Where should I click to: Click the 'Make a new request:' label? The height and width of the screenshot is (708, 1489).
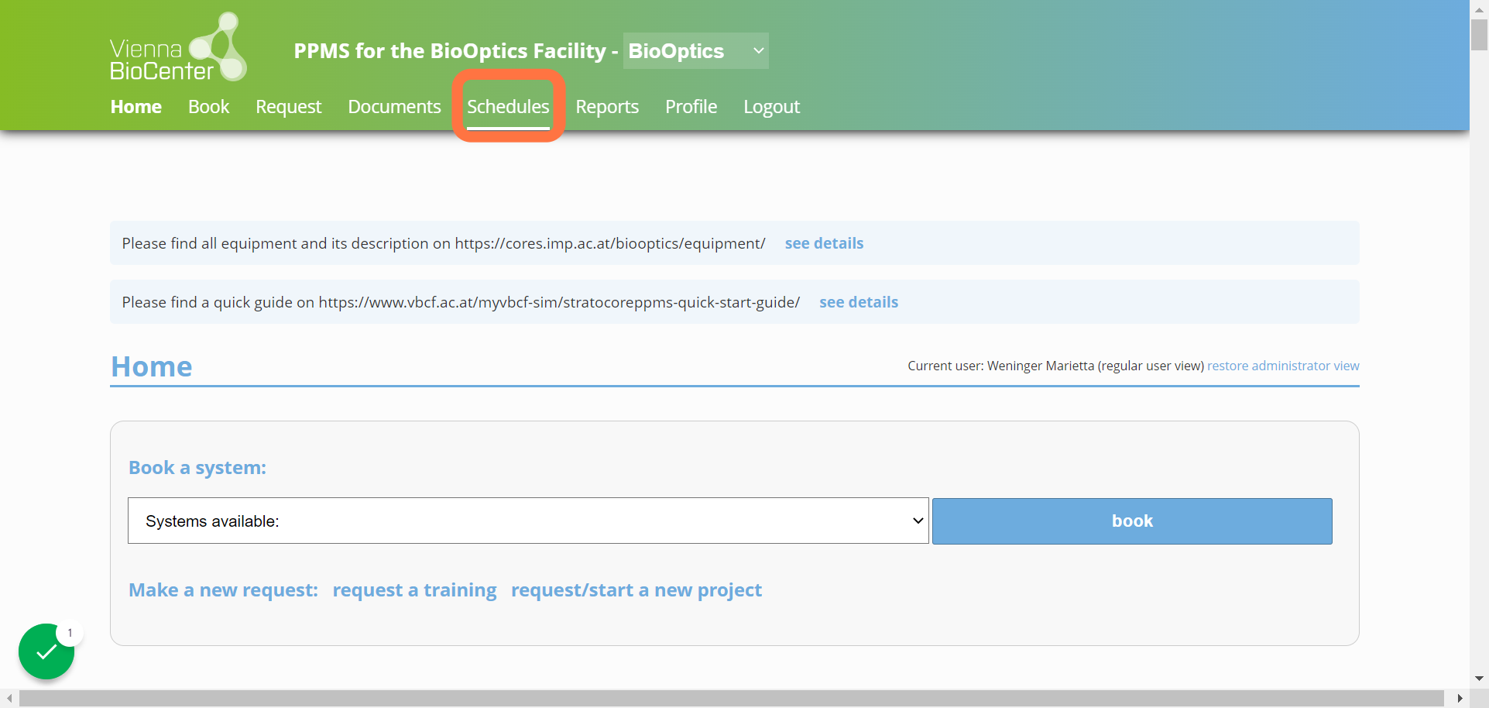pyautogui.click(x=223, y=590)
